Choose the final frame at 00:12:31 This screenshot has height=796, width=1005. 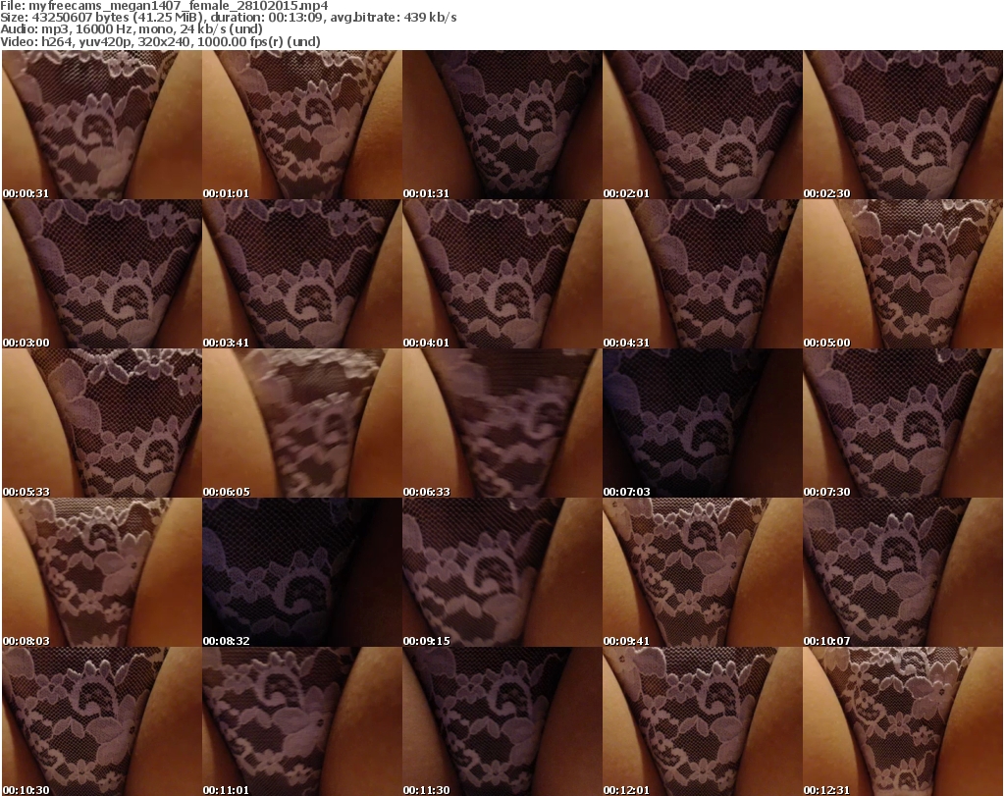[x=903, y=721]
